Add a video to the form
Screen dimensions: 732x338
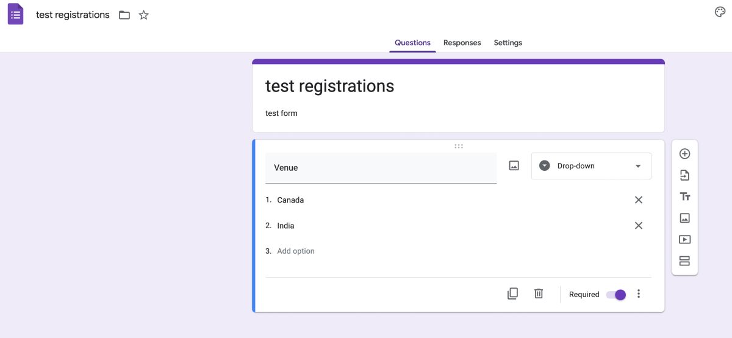pos(684,240)
